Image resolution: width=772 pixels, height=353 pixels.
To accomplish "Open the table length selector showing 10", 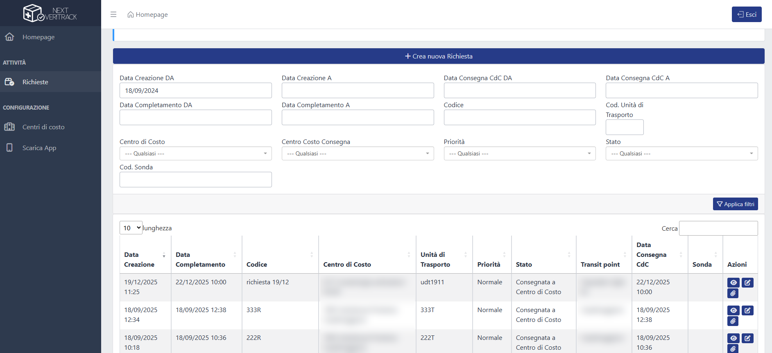I will [x=131, y=228].
